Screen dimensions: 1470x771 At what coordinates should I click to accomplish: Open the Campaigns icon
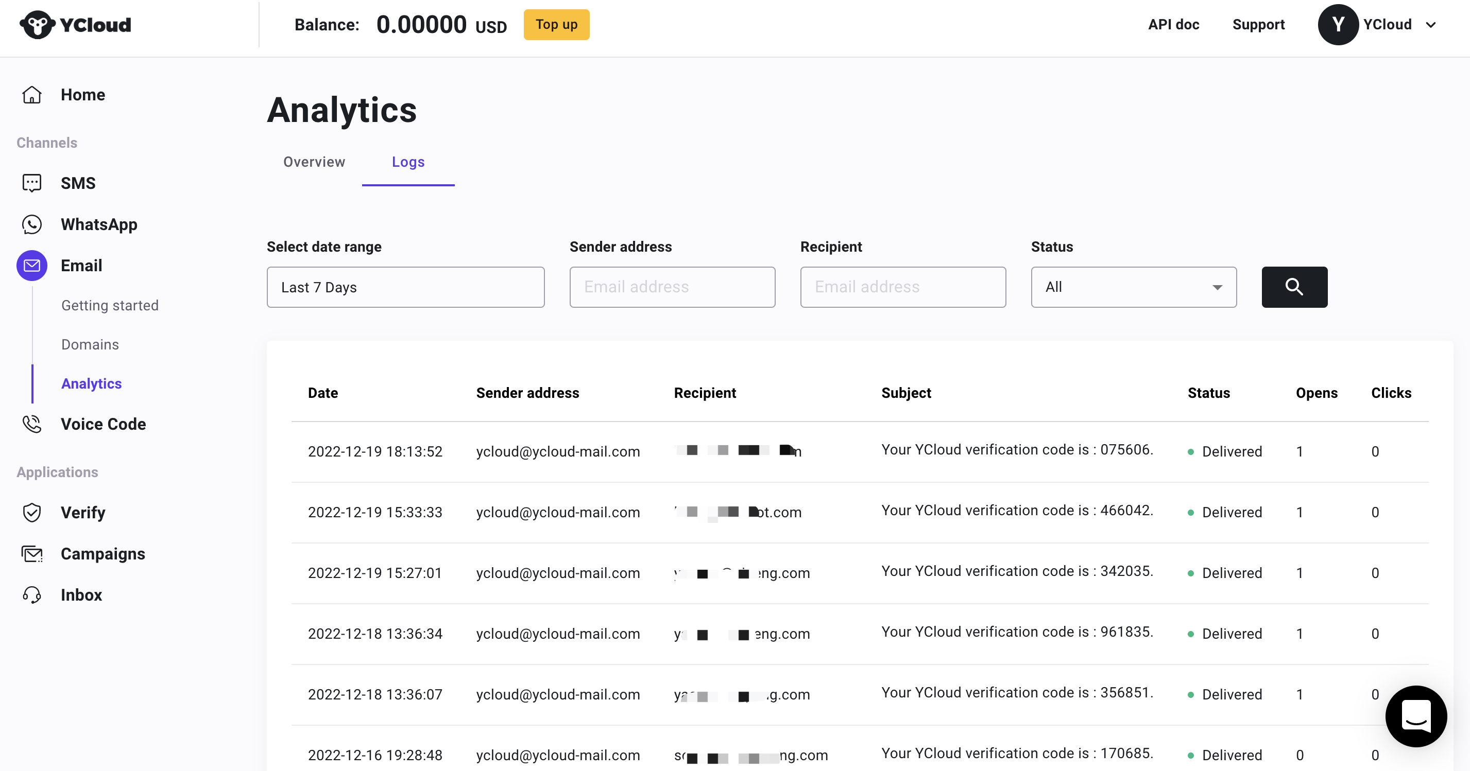32,554
